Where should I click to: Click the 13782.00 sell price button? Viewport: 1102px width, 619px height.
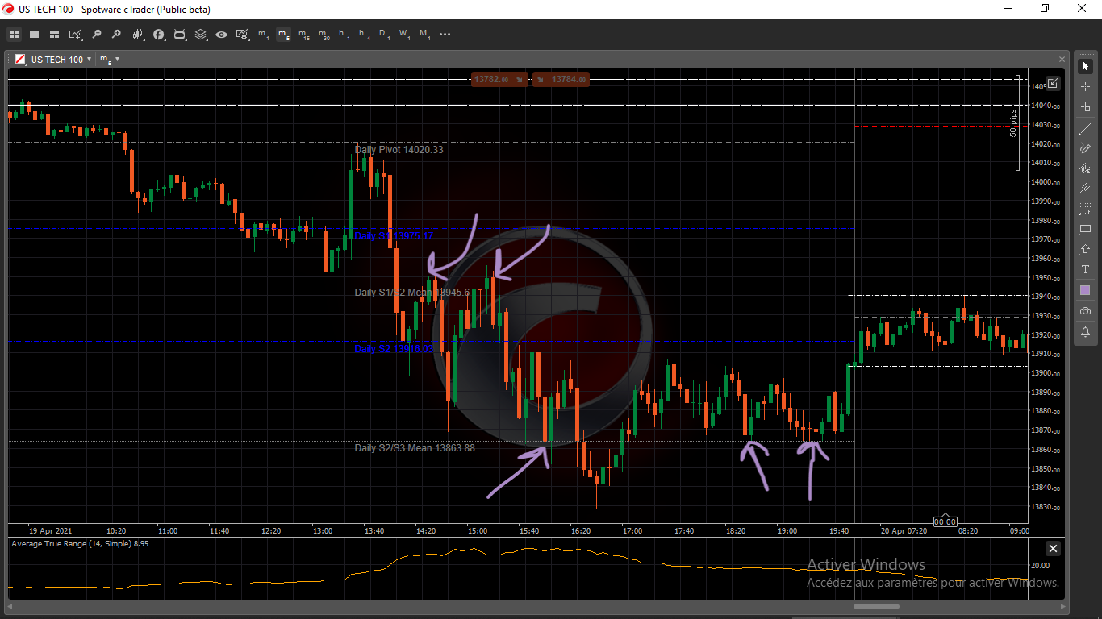click(x=500, y=79)
